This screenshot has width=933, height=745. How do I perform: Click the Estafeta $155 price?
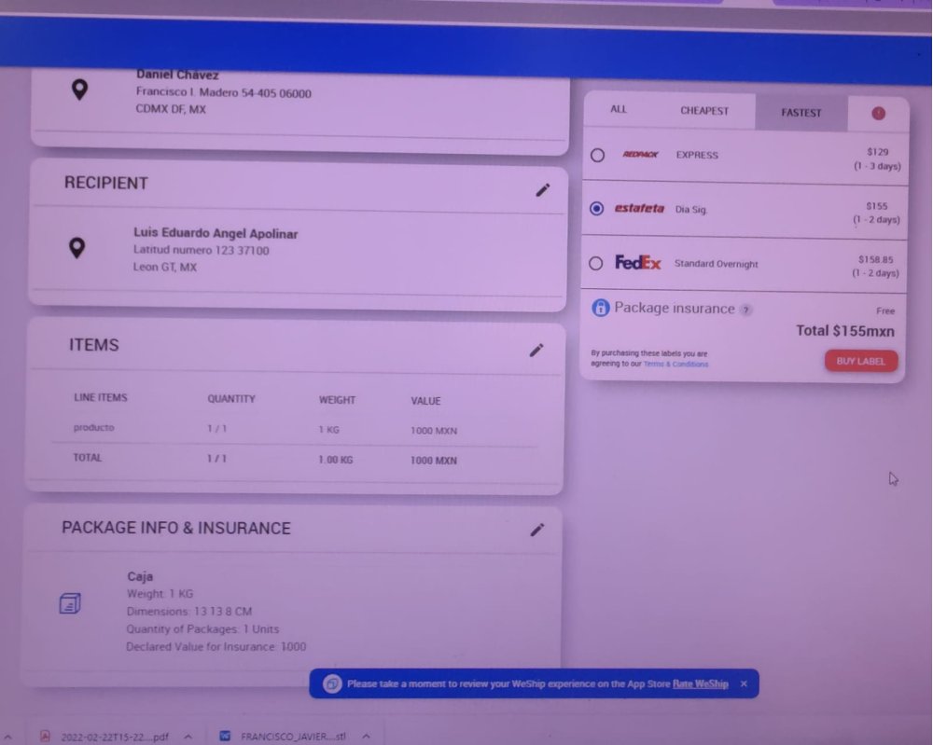pyautogui.click(x=876, y=206)
